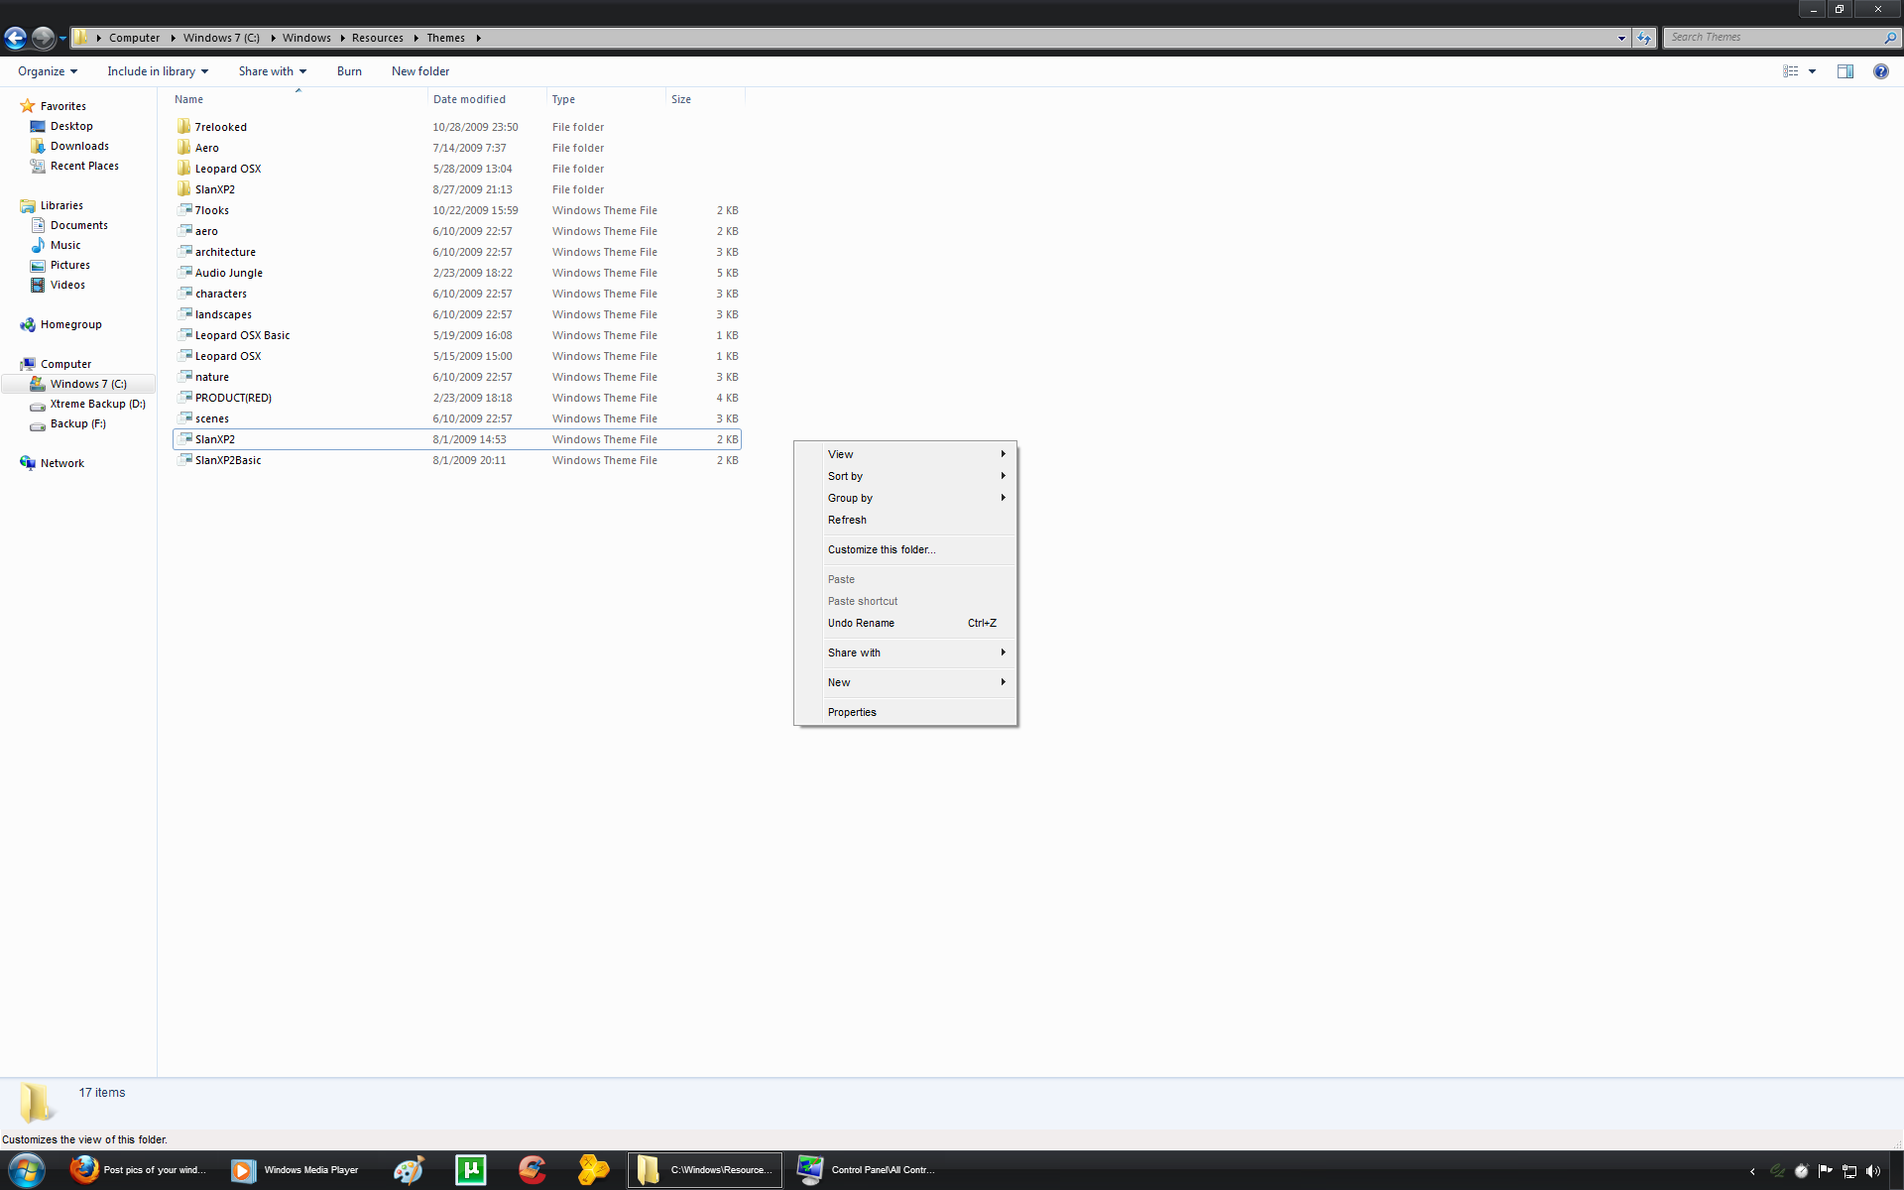Select Downloads in Favorites
The height and width of the screenshot is (1190, 1904).
click(x=79, y=146)
